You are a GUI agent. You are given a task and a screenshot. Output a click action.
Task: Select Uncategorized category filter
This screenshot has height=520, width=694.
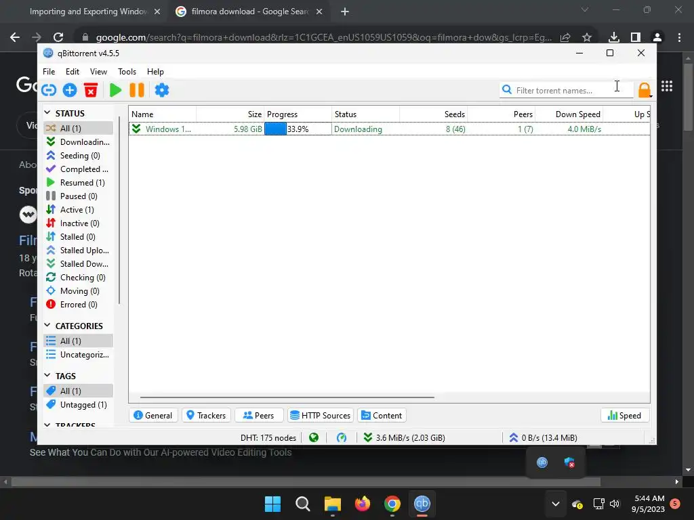79,355
